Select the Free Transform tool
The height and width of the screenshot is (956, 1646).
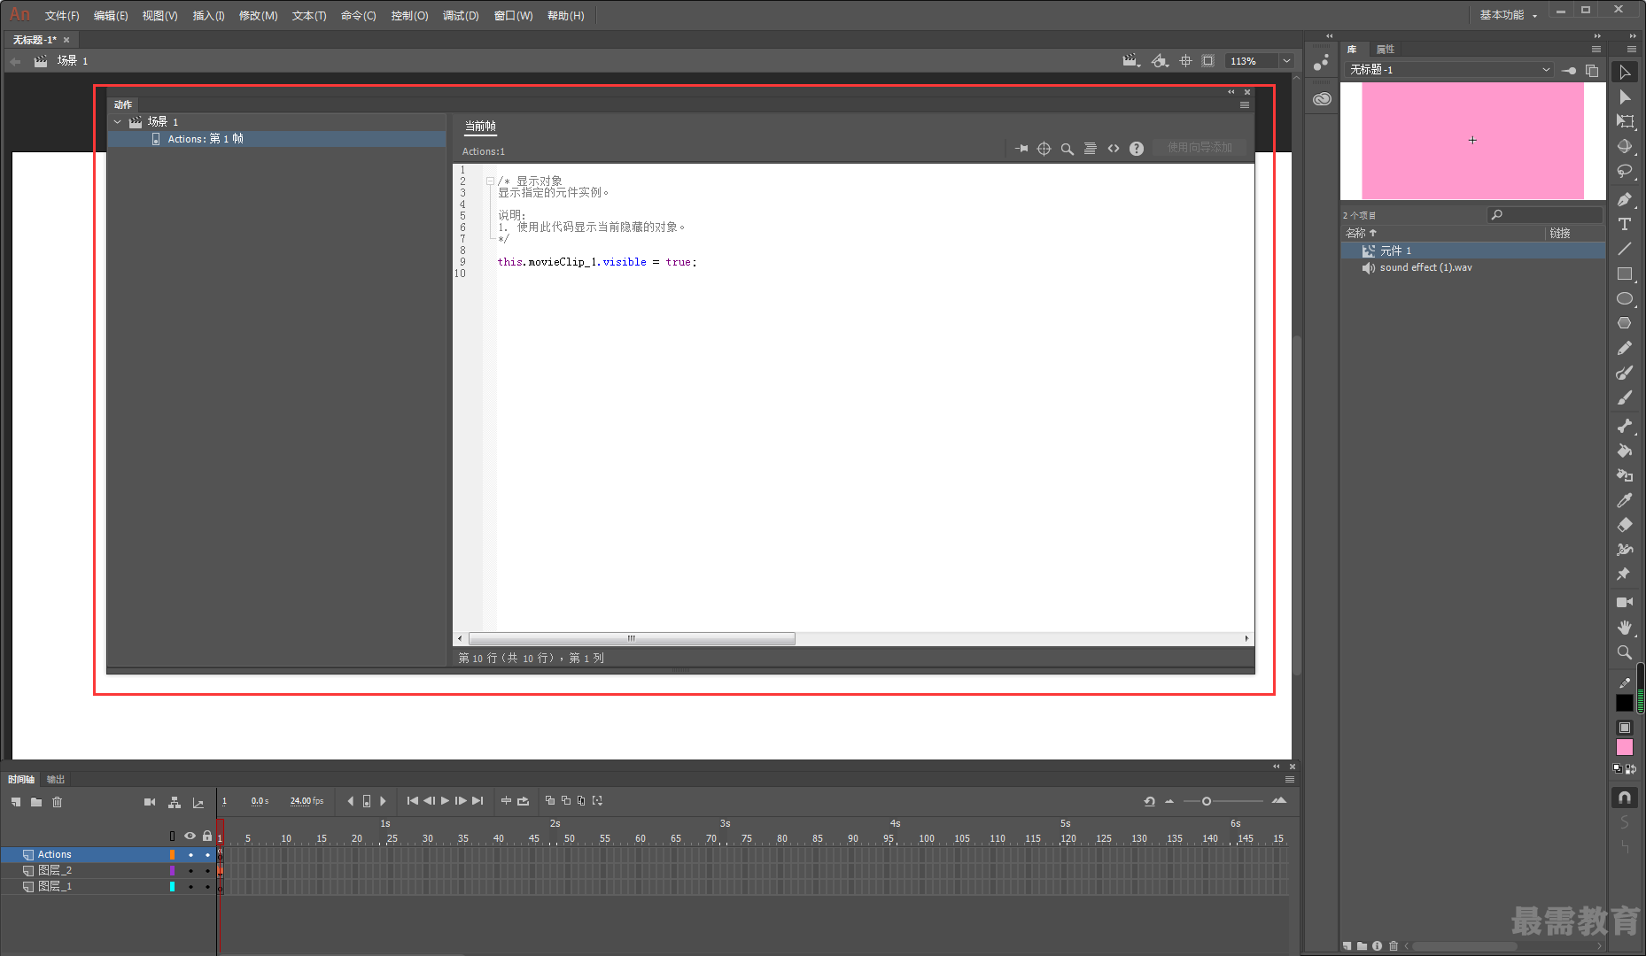(1625, 122)
